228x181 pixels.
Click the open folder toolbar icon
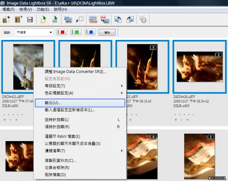(x=43, y=20)
